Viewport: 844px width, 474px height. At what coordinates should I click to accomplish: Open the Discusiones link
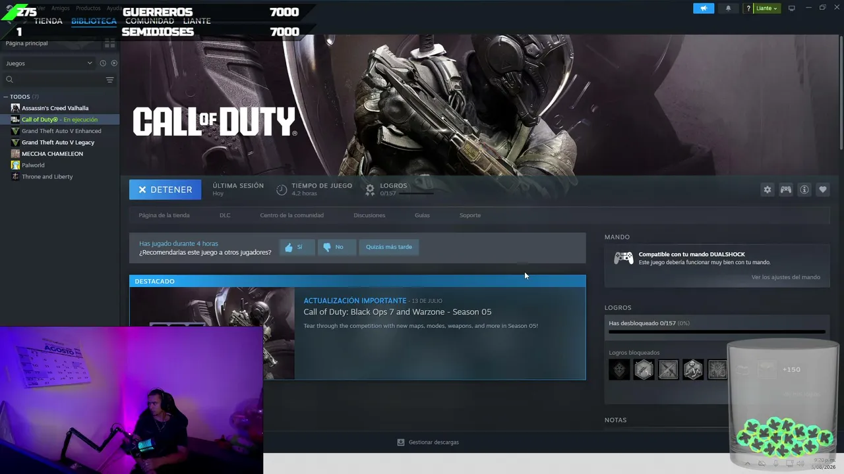pos(369,215)
